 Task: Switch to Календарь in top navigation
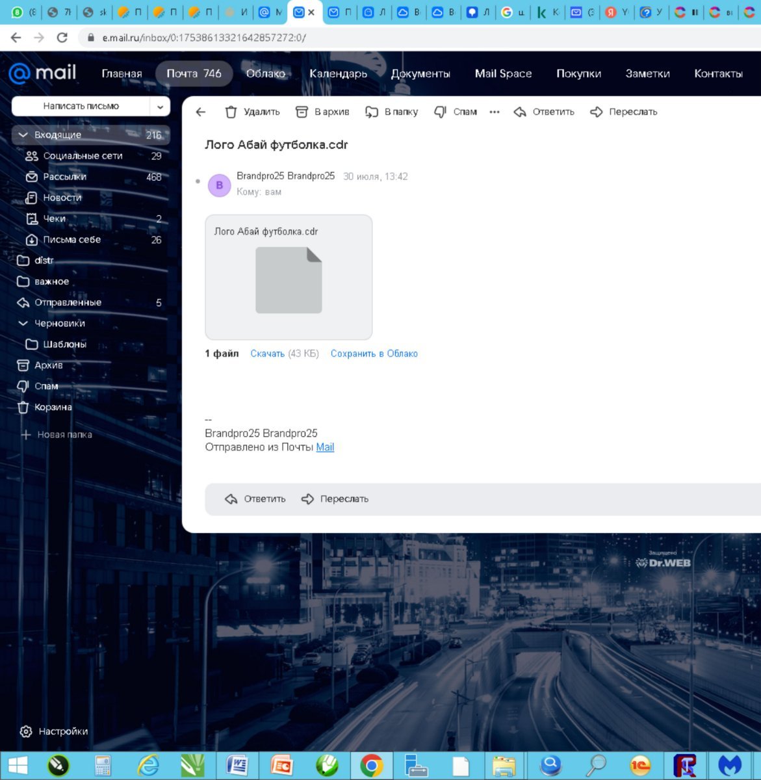point(338,73)
